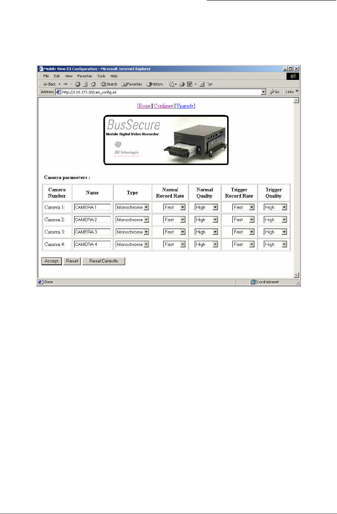Open Camera 1 Type dropdown
This screenshot has height=514, width=337.
pyautogui.click(x=132, y=207)
